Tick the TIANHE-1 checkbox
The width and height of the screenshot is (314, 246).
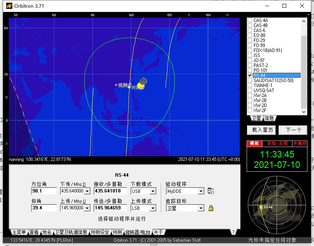[250, 85]
